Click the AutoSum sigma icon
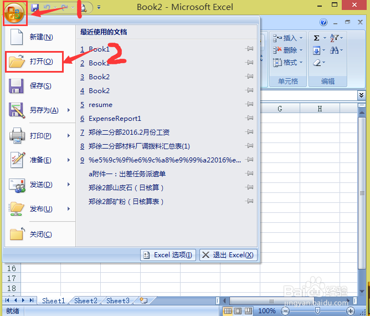370x316 pixels. point(316,38)
